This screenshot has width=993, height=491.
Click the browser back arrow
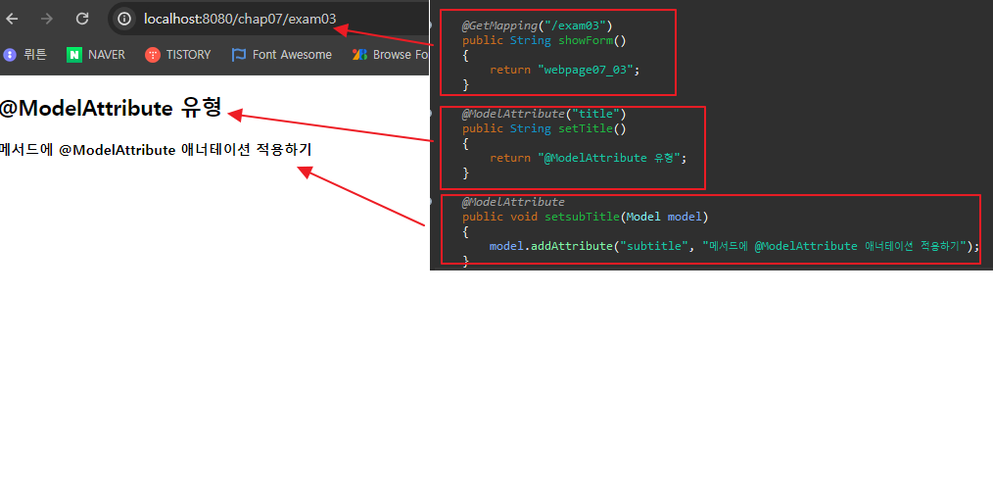pyautogui.click(x=12, y=19)
